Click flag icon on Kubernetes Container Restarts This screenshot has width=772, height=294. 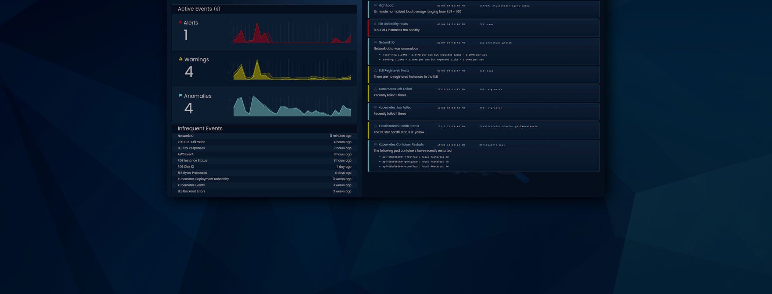click(x=375, y=145)
